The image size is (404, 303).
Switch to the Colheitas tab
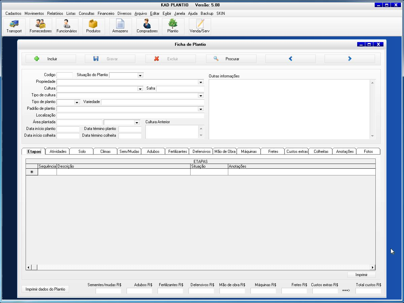point(321,151)
